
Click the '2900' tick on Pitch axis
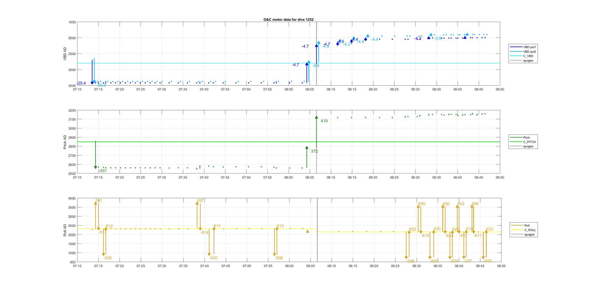coord(72,138)
